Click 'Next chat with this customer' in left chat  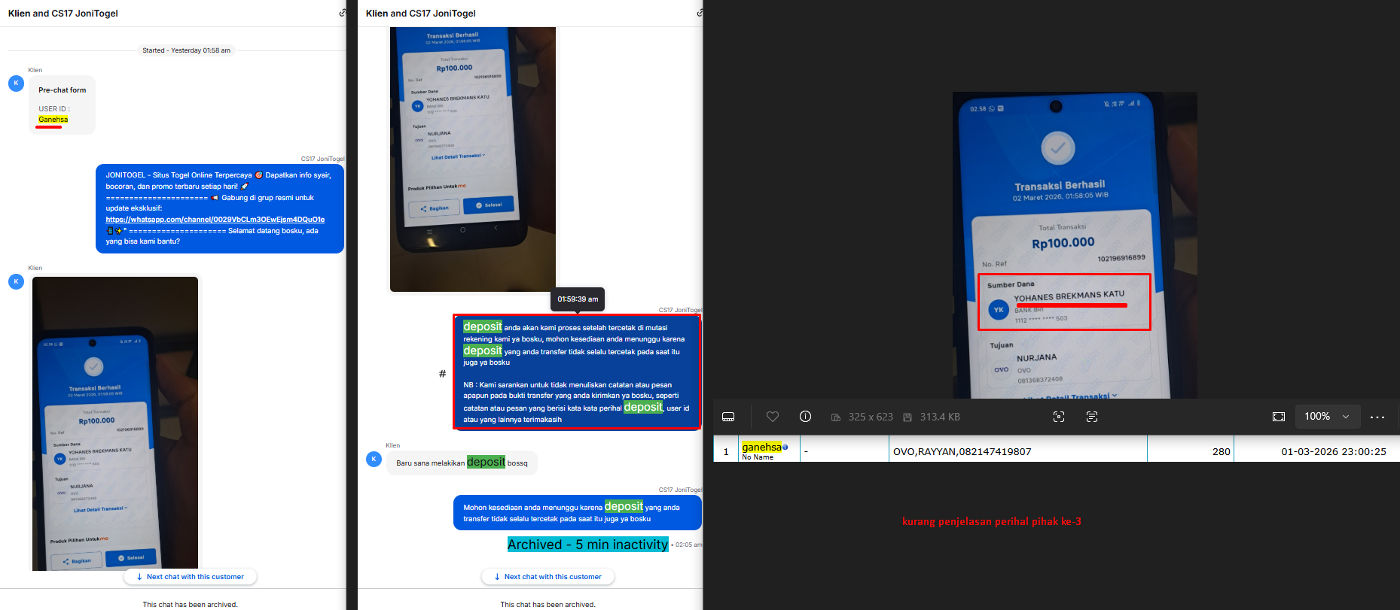(191, 577)
